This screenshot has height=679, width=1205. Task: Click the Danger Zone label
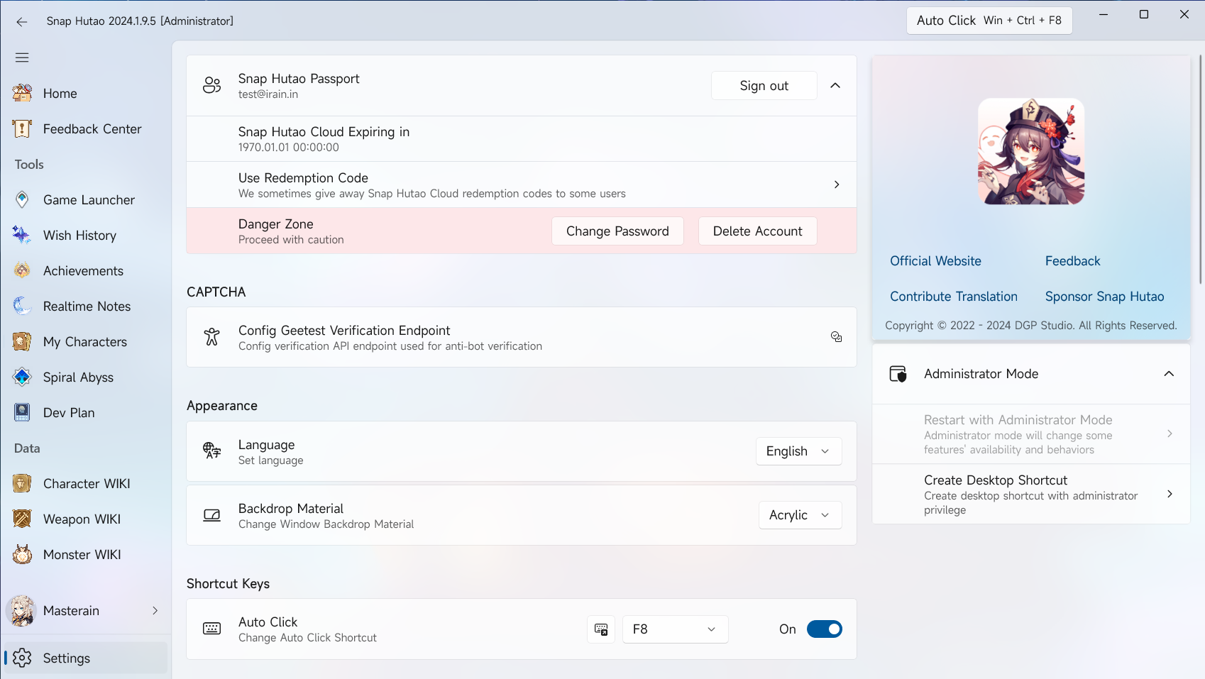tap(276, 224)
